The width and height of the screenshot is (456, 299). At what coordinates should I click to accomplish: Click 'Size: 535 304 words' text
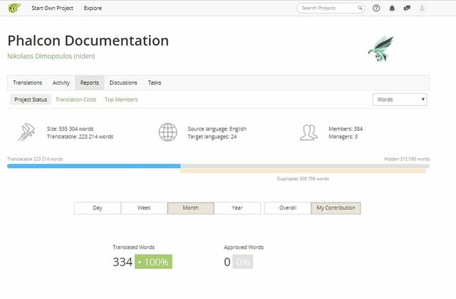pos(70,129)
